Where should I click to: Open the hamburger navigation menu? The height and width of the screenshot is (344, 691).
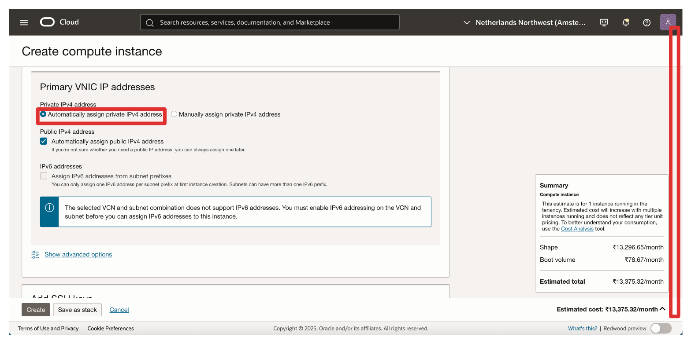24,22
